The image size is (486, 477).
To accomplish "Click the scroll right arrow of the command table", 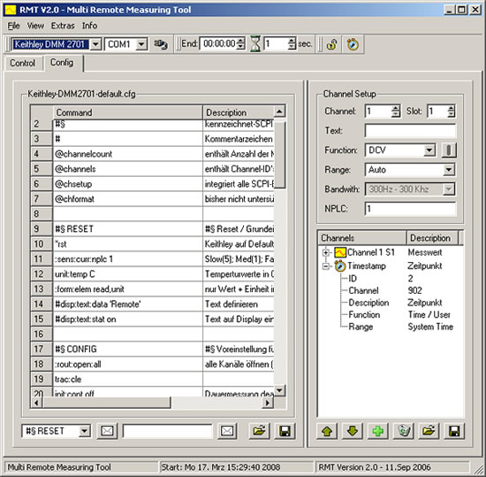I will coord(268,403).
